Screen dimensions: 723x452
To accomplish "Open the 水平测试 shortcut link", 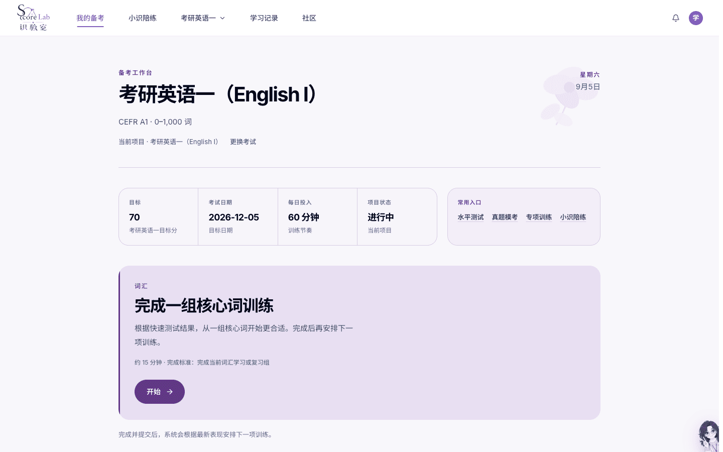I will tap(471, 217).
